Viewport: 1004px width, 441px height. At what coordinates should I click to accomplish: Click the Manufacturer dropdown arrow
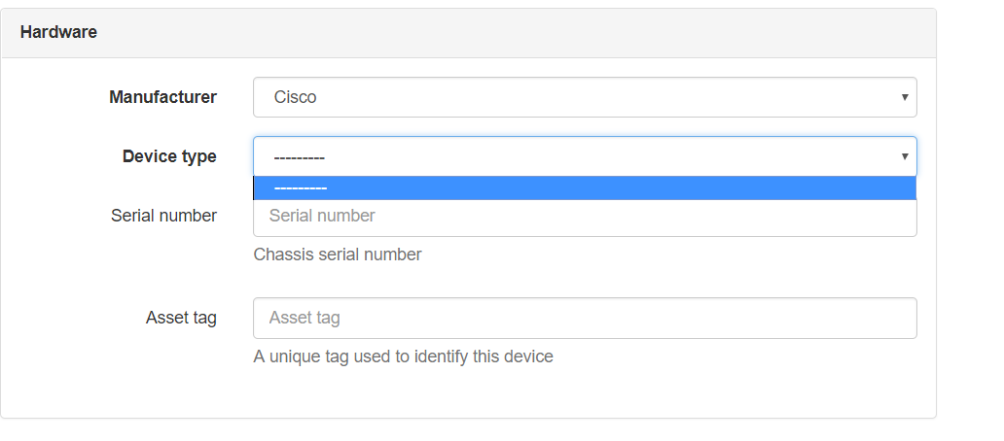pos(904,97)
